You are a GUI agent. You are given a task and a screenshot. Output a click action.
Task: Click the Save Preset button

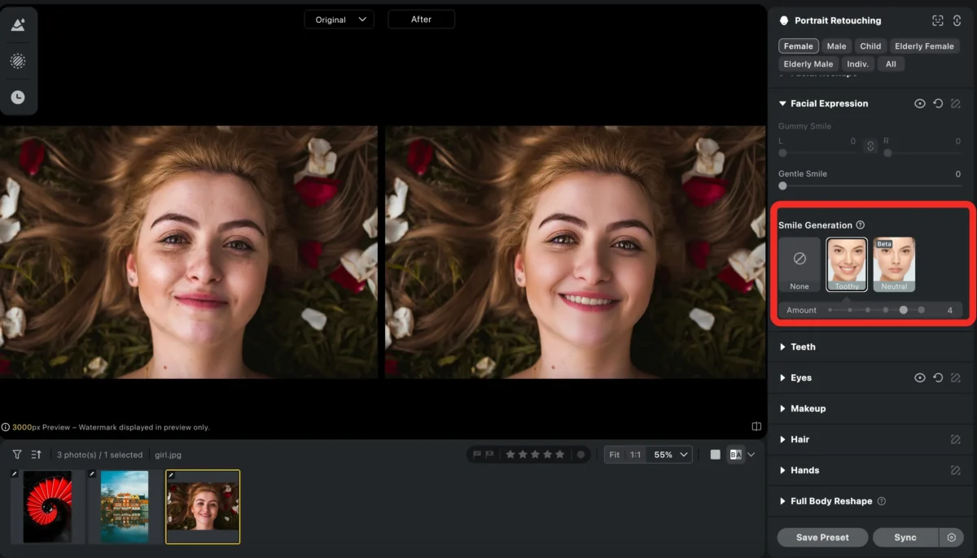(x=822, y=538)
